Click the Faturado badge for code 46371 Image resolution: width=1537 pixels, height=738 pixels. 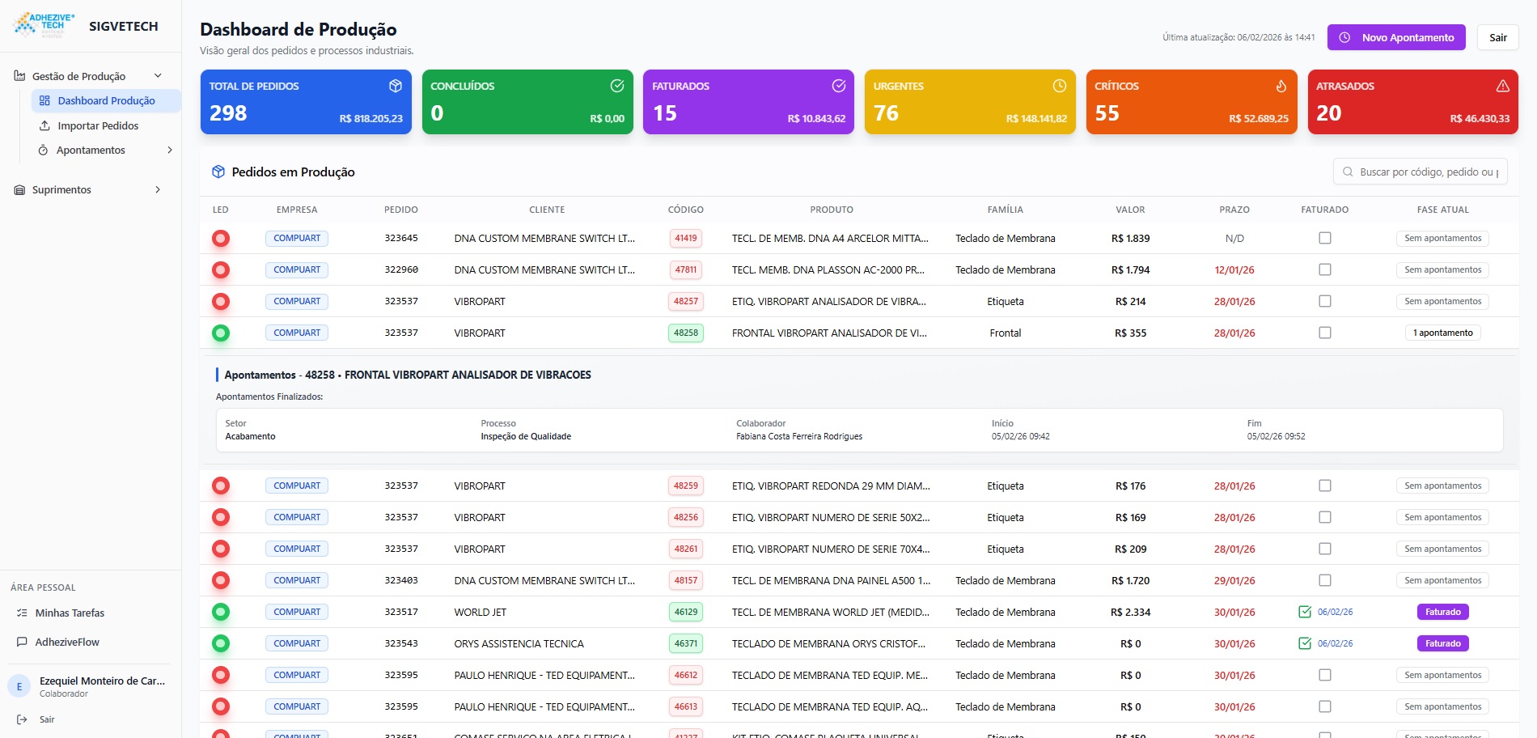1443,643
